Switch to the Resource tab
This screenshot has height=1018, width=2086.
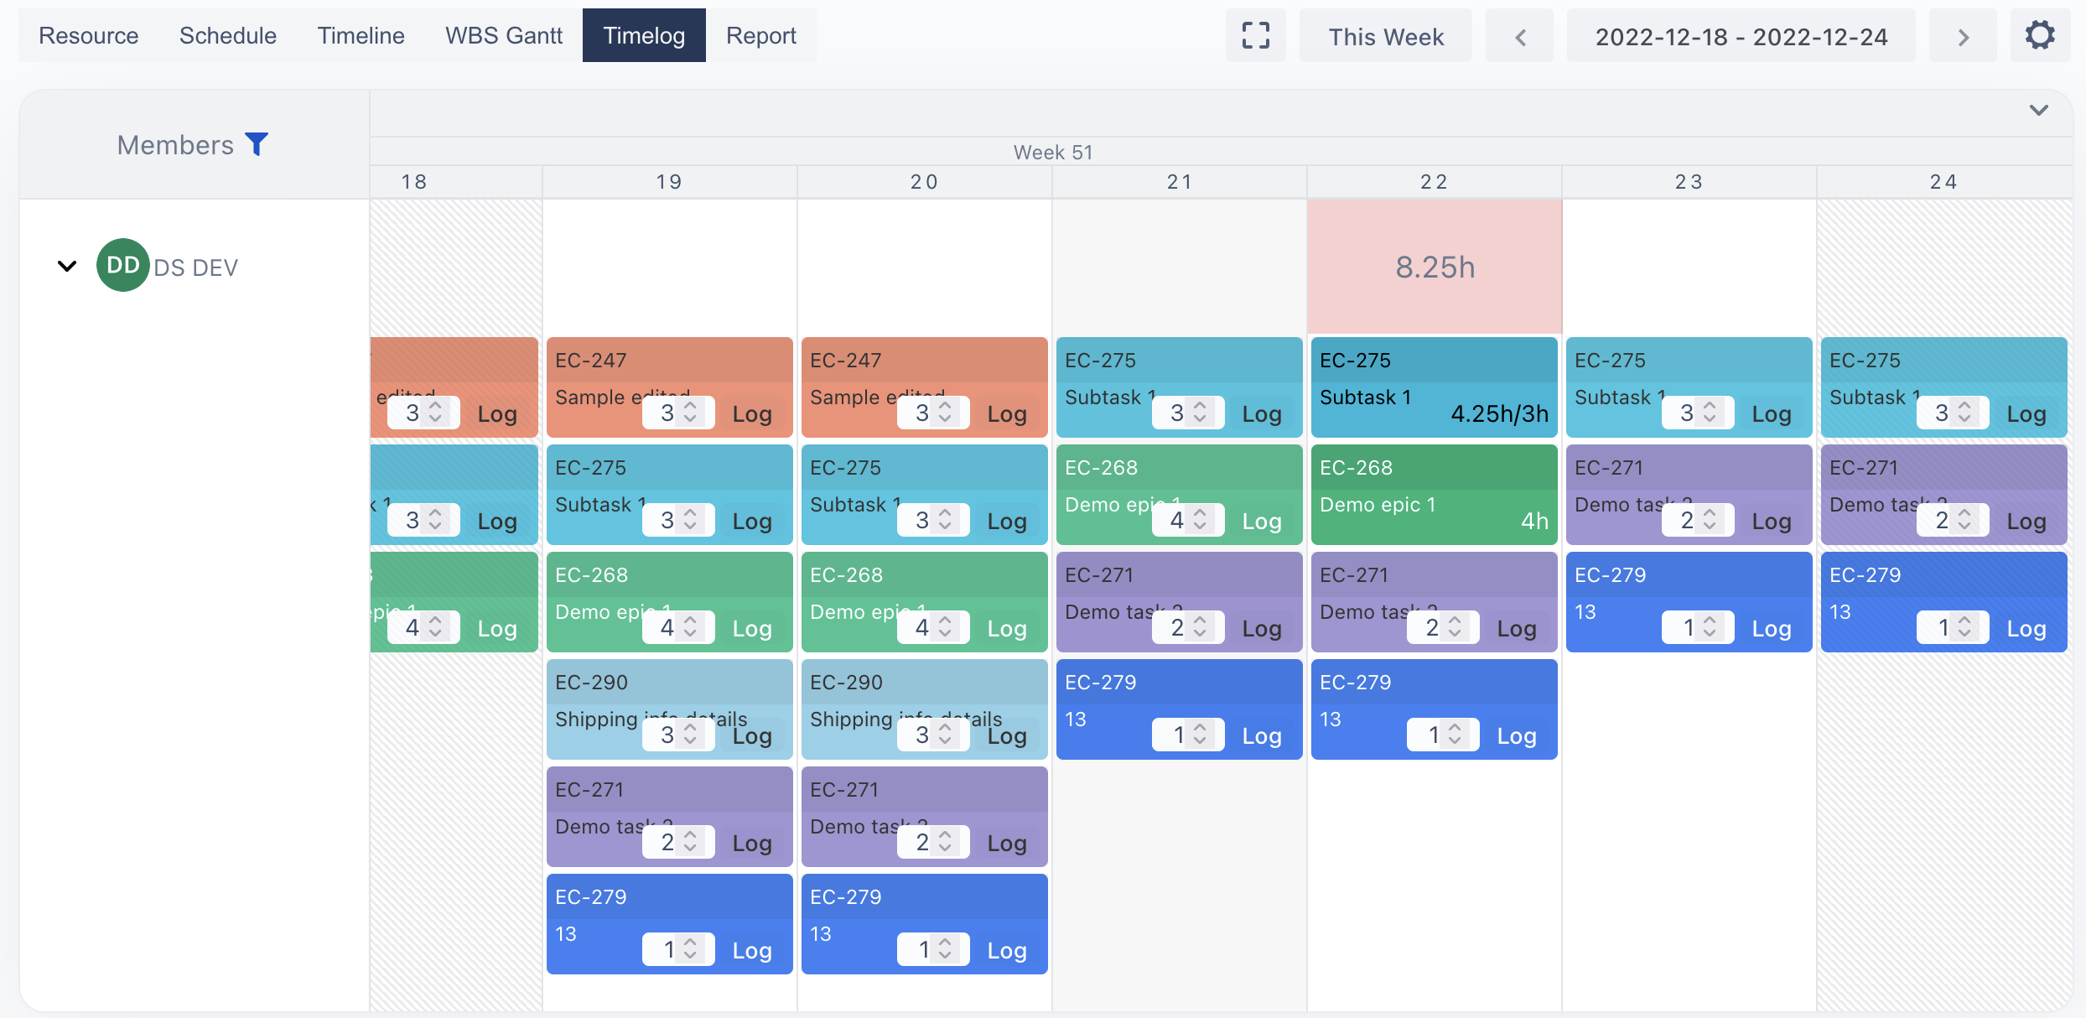pyautogui.click(x=89, y=36)
